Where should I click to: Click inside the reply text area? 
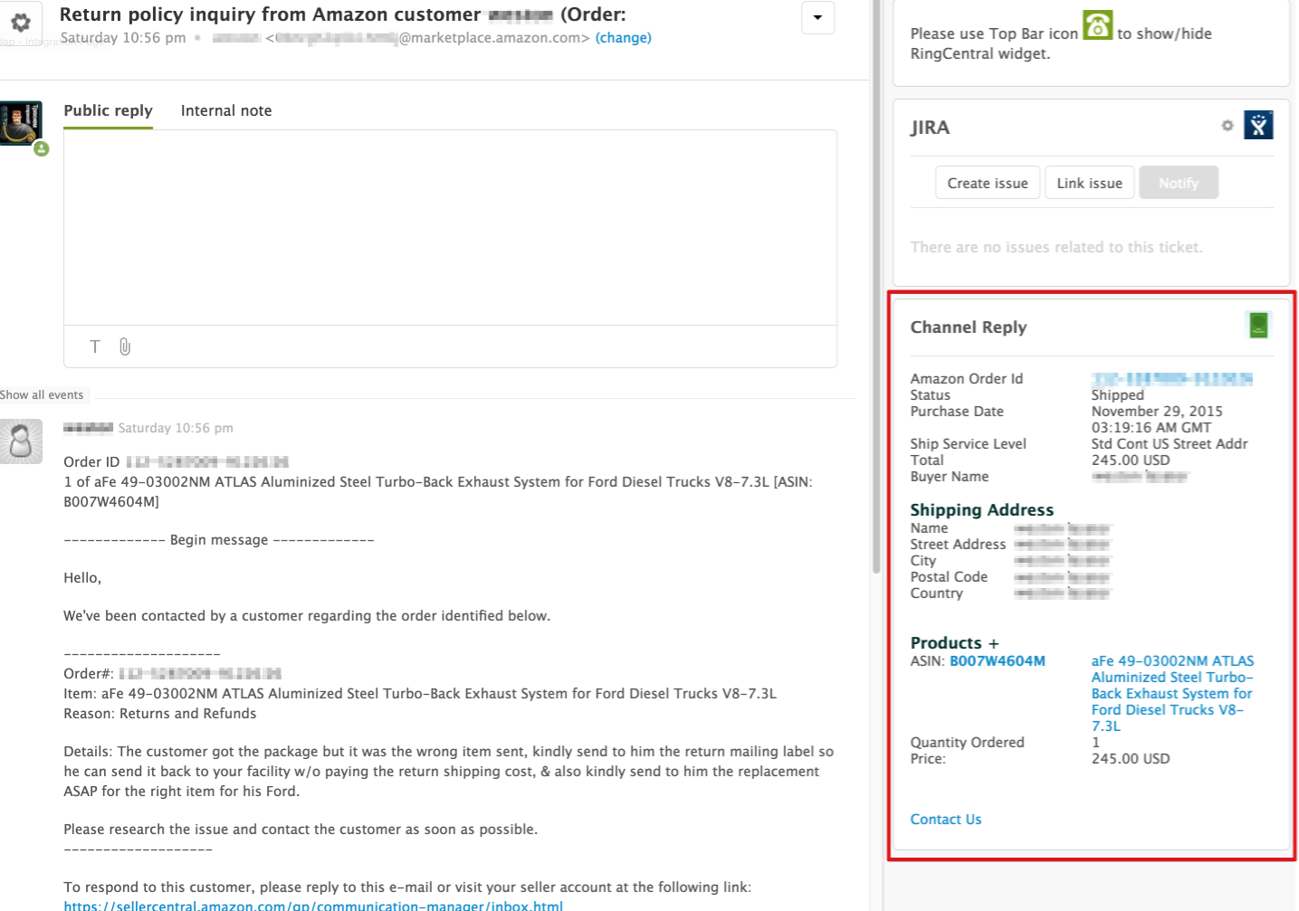(x=450, y=228)
